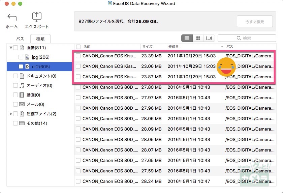
Task: Click the sort arrow in 作成日 column
Action: pos(222,47)
